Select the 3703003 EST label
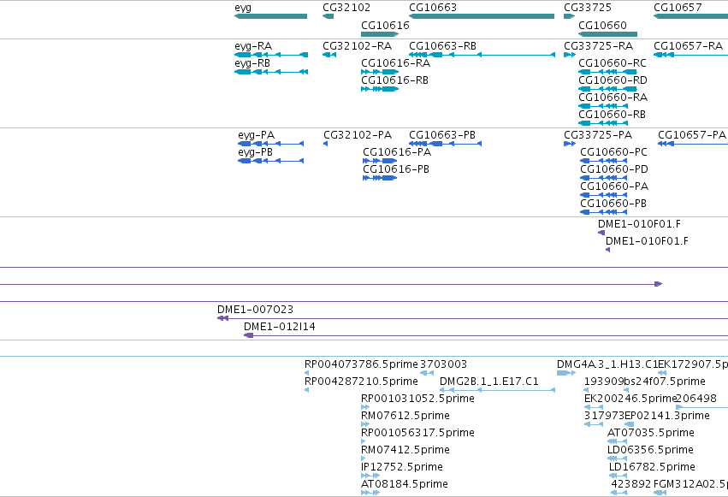 (x=443, y=364)
